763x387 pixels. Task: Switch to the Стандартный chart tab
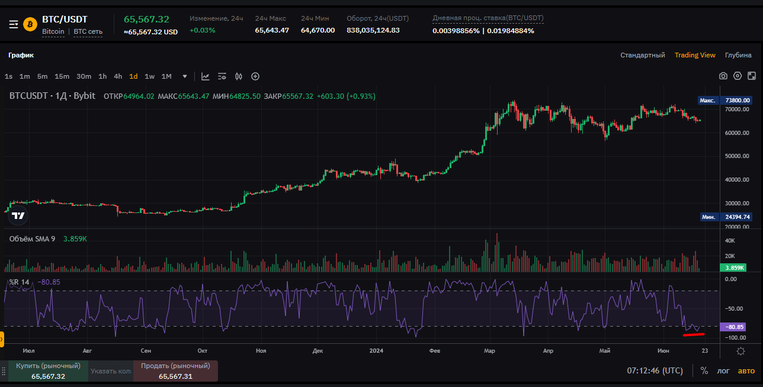pos(643,55)
